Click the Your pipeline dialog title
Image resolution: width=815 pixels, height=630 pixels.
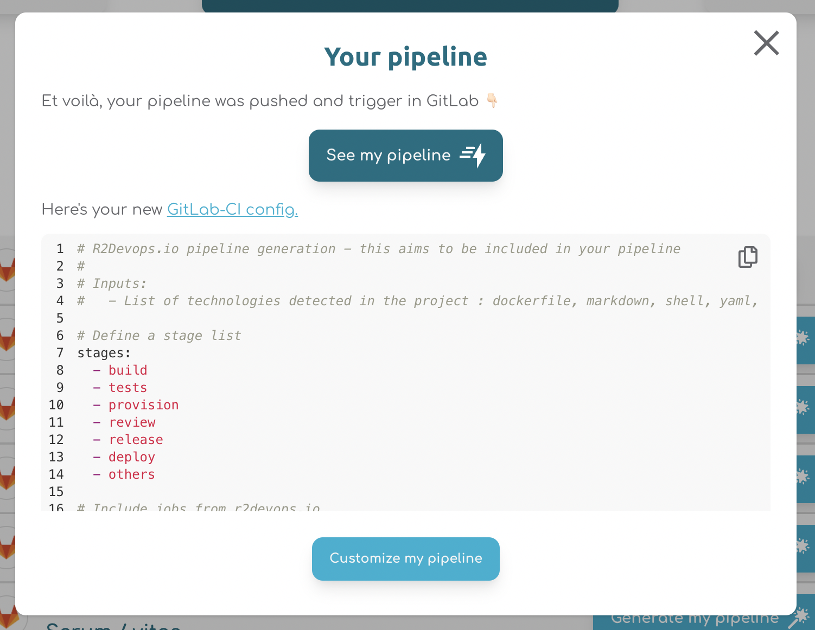click(405, 56)
